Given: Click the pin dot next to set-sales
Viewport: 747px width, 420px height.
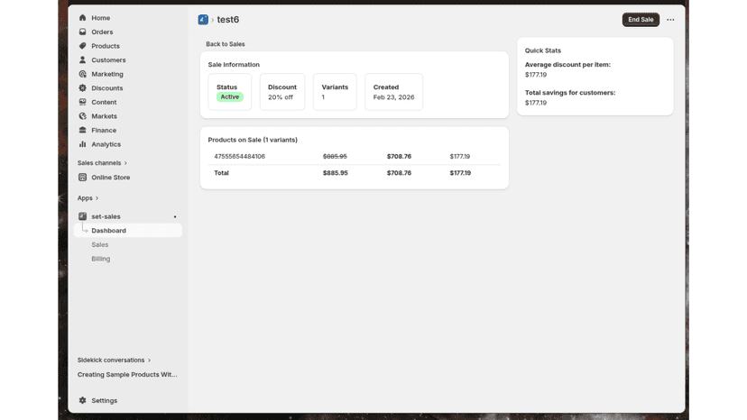Looking at the screenshot, I should point(175,216).
